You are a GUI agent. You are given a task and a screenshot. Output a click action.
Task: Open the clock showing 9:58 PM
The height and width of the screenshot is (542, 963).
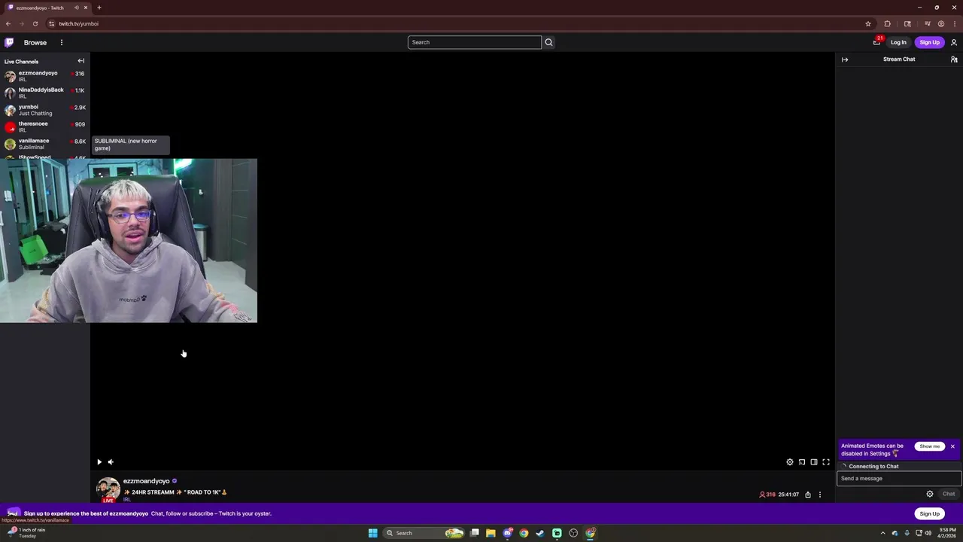947,533
